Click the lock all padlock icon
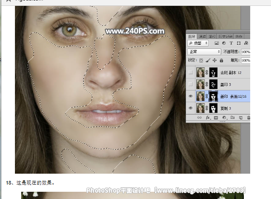 pyautogui.click(x=221, y=60)
